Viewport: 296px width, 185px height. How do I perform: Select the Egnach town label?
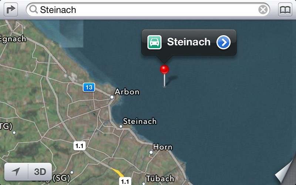point(13,39)
